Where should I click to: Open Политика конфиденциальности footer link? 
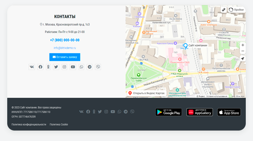point(29,124)
